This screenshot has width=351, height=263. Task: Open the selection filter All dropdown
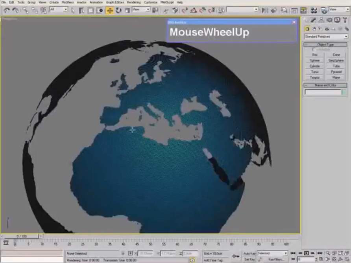point(59,9)
